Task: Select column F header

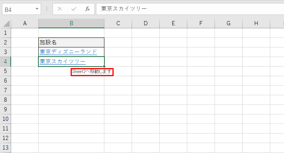Action: tap(201, 23)
